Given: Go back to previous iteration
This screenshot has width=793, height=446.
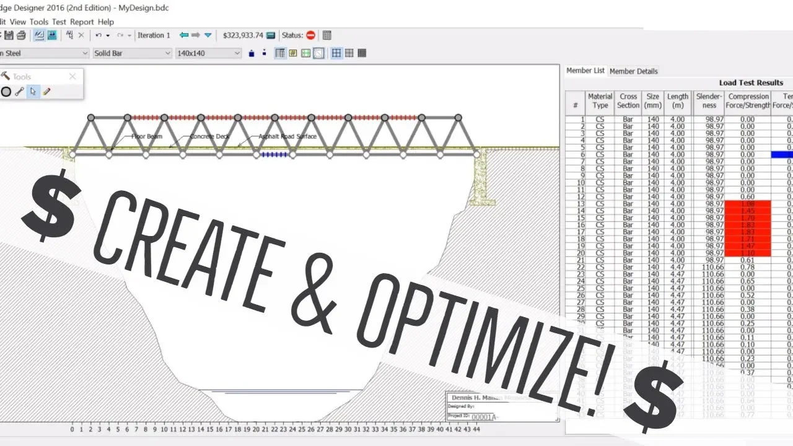Looking at the screenshot, I should click(184, 35).
